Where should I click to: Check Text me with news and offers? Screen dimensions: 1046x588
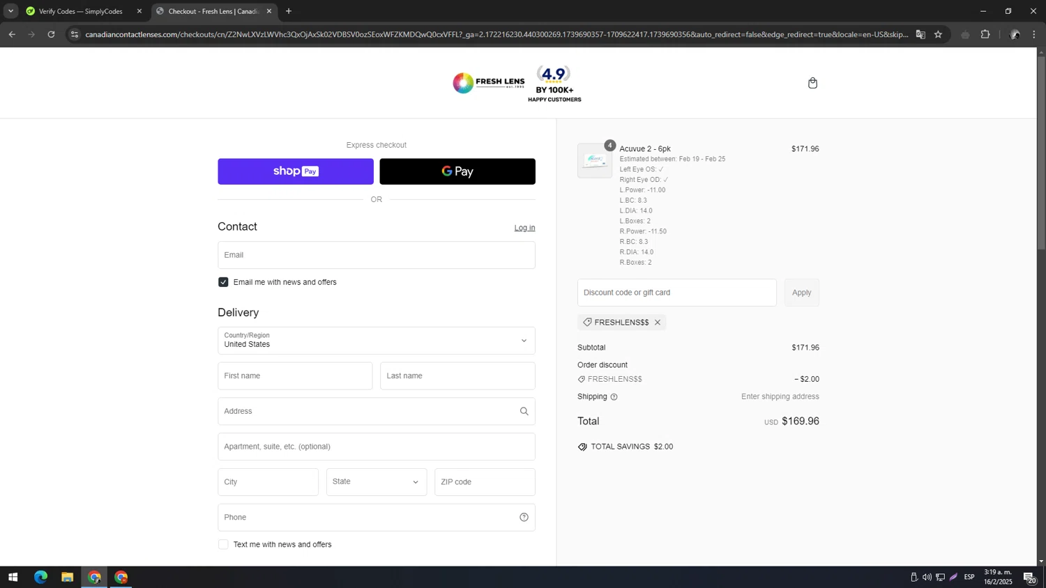(x=223, y=545)
